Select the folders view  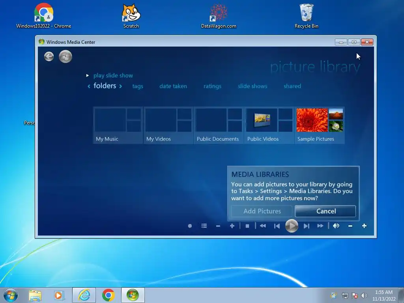105,86
